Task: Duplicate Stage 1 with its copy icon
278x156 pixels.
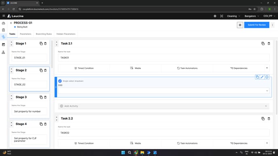Action: click(x=41, y=44)
